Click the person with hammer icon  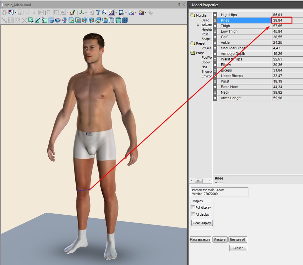[141, 13]
